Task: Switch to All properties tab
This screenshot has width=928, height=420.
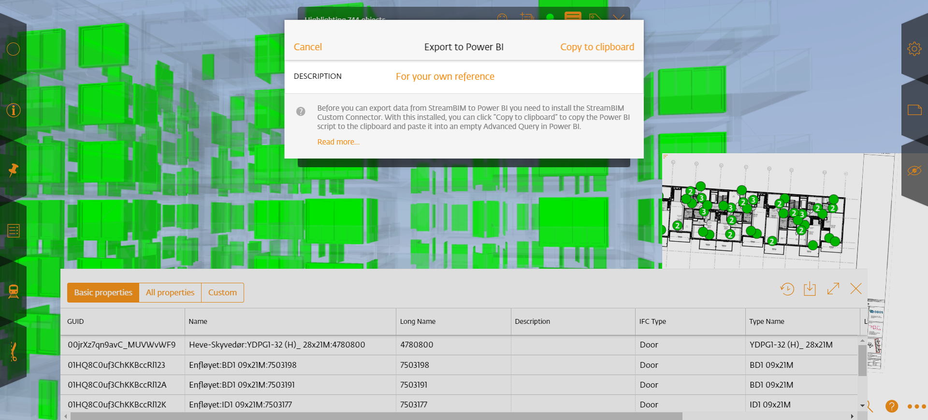Action: [x=170, y=292]
